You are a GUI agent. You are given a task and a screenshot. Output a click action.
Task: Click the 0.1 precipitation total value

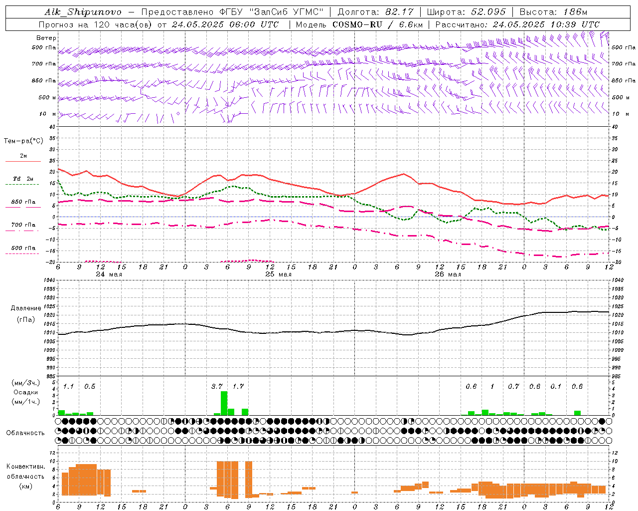pyautogui.click(x=556, y=386)
